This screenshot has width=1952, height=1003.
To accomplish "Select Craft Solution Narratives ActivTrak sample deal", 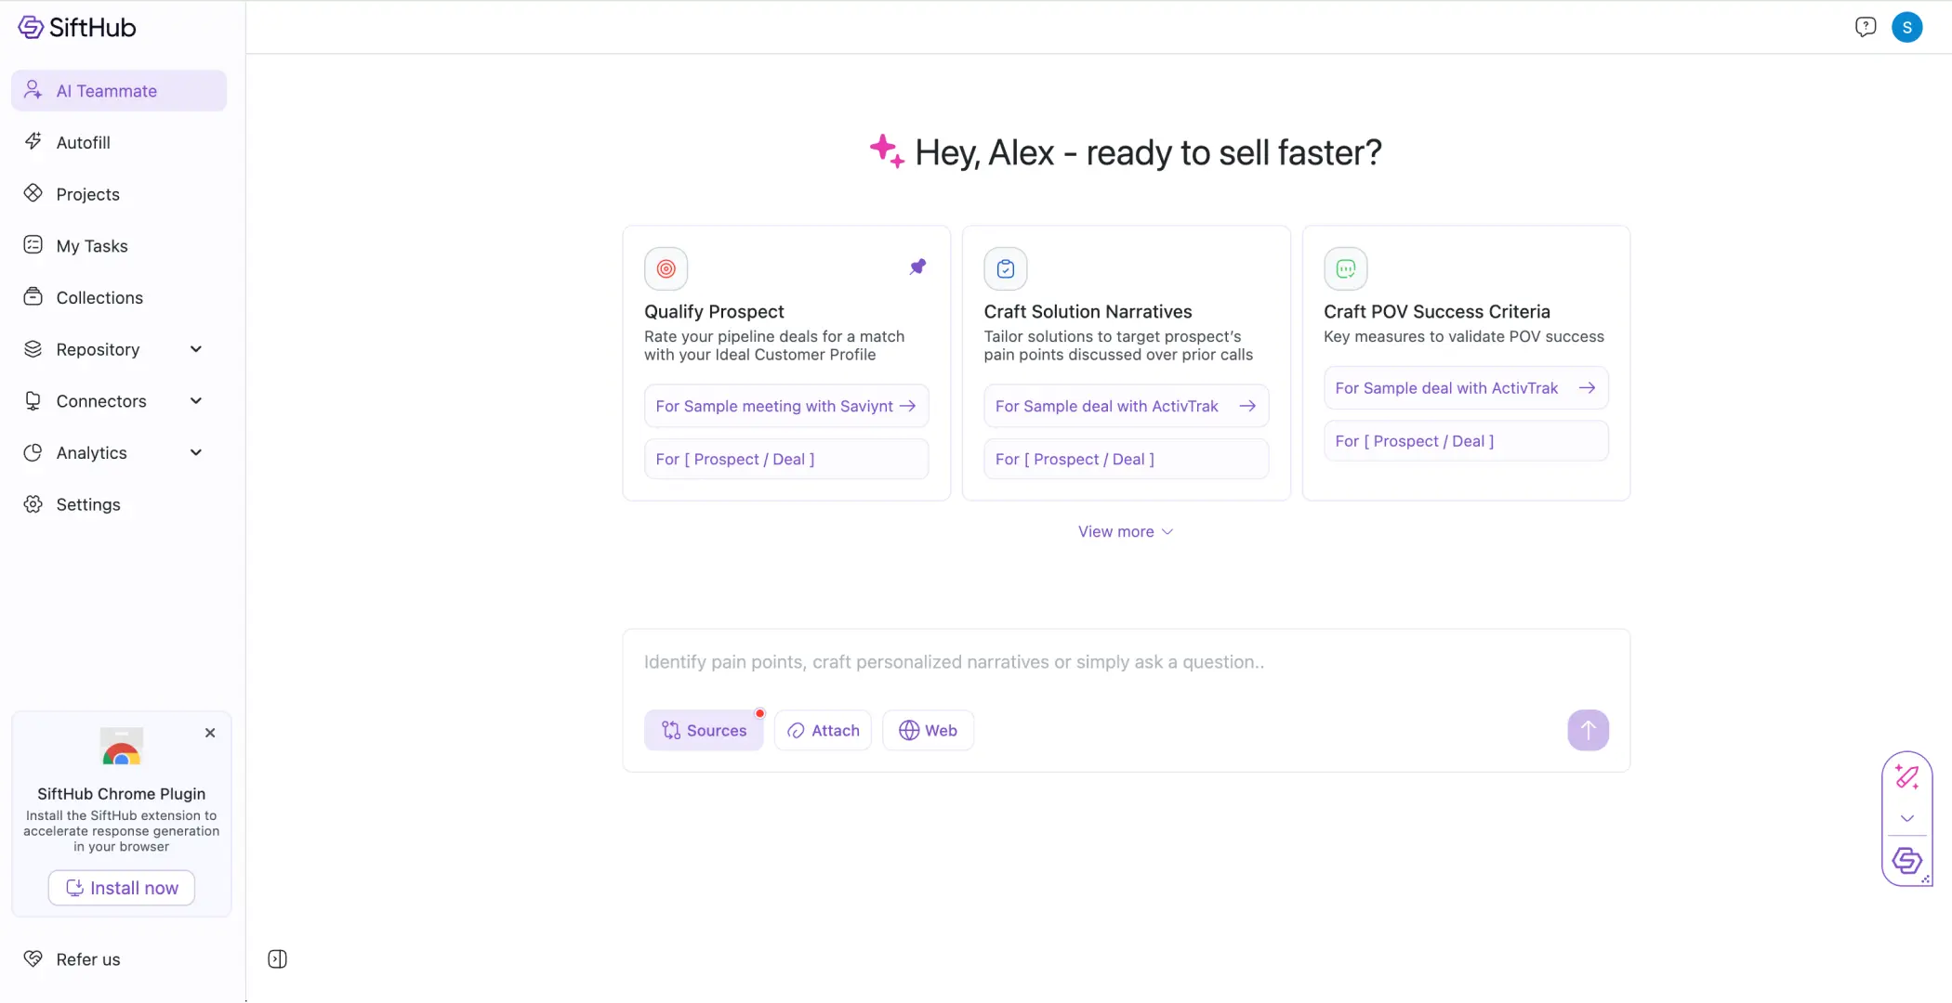I will 1126,406.
